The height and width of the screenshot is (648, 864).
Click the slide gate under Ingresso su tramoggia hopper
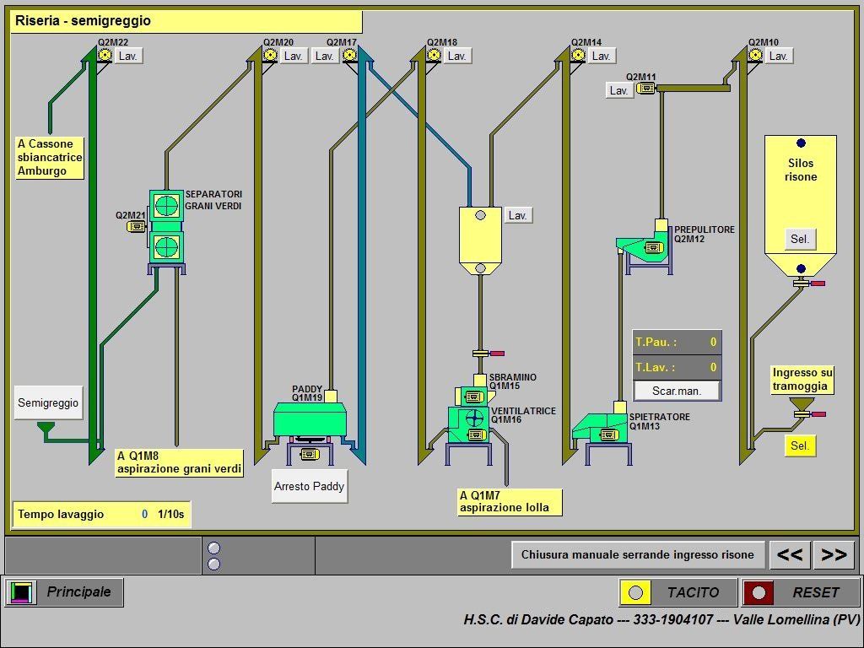point(809,413)
